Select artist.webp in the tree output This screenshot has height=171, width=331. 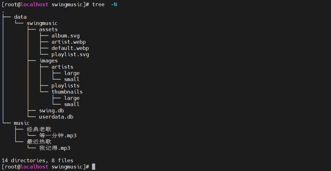[x=69, y=42]
